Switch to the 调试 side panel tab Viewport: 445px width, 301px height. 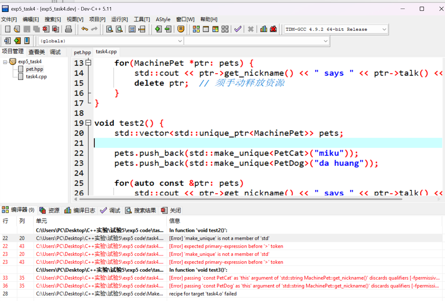pyautogui.click(x=55, y=52)
